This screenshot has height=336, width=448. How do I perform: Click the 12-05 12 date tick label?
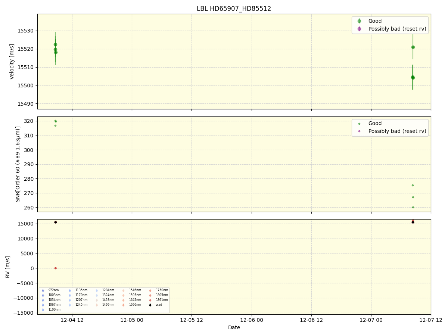[x=192, y=320]
